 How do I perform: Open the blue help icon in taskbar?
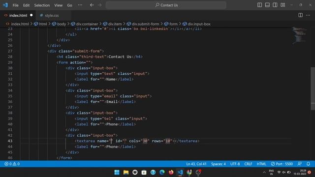tap(153, 172)
